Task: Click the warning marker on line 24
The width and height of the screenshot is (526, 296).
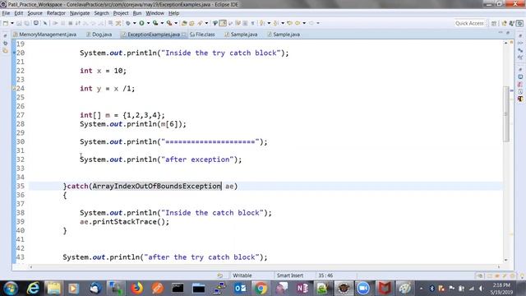Action: [14, 88]
